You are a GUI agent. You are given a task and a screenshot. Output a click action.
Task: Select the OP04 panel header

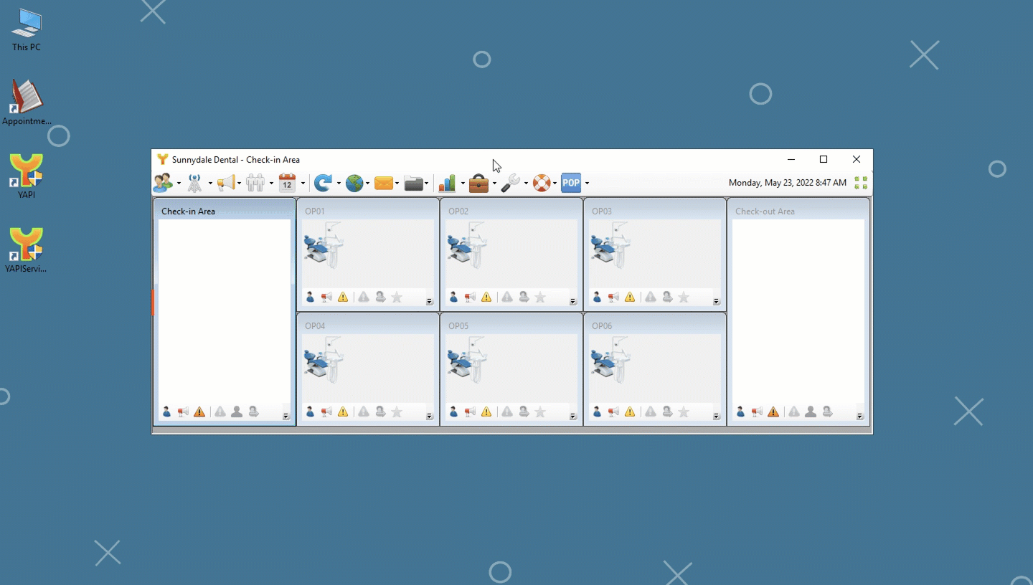(x=368, y=325)
